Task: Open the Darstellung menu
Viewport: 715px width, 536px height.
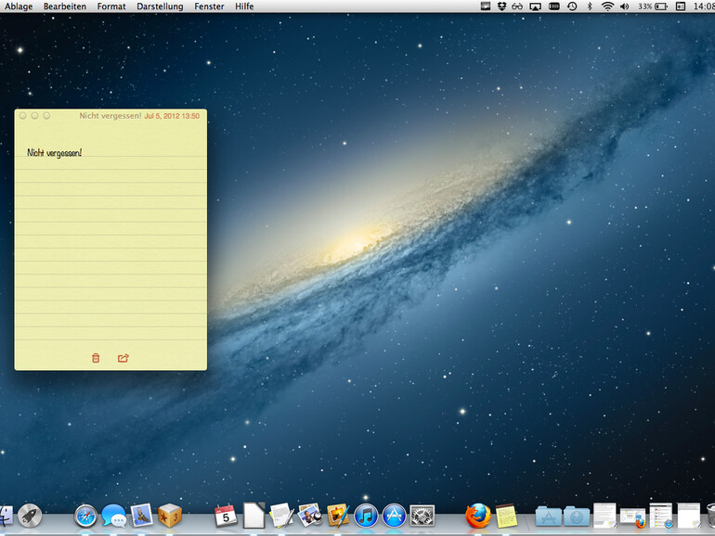Action: click(x=160, y=6)
